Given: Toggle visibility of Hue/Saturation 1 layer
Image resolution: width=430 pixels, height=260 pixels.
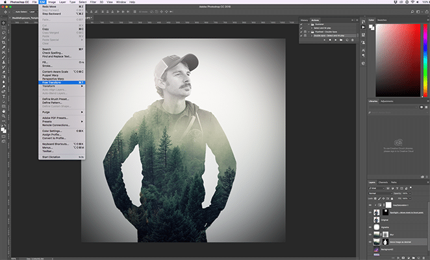Looking at the screenshot, I should pyautogui.click(x=370, y=205).
